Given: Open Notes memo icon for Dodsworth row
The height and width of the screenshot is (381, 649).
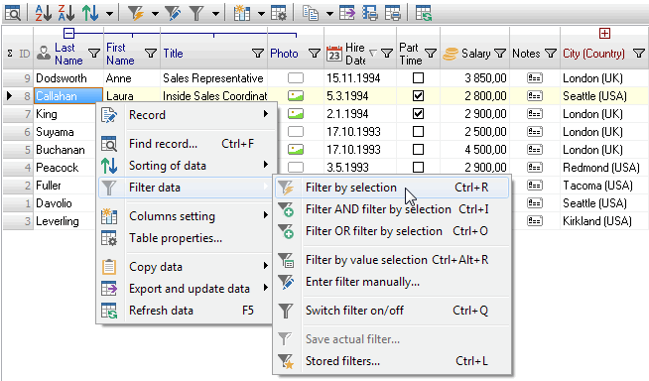Looking at the screenshot, I should 535,77.
